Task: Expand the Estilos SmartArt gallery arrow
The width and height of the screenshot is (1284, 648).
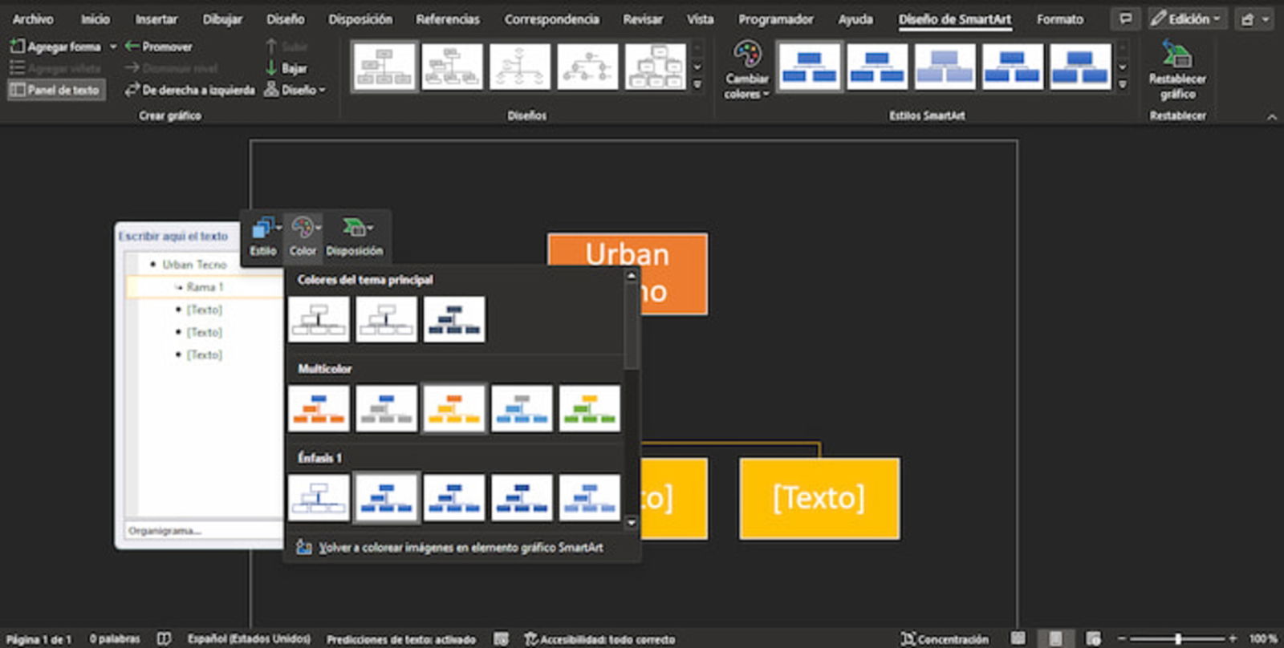Action: coord(1123,84)
